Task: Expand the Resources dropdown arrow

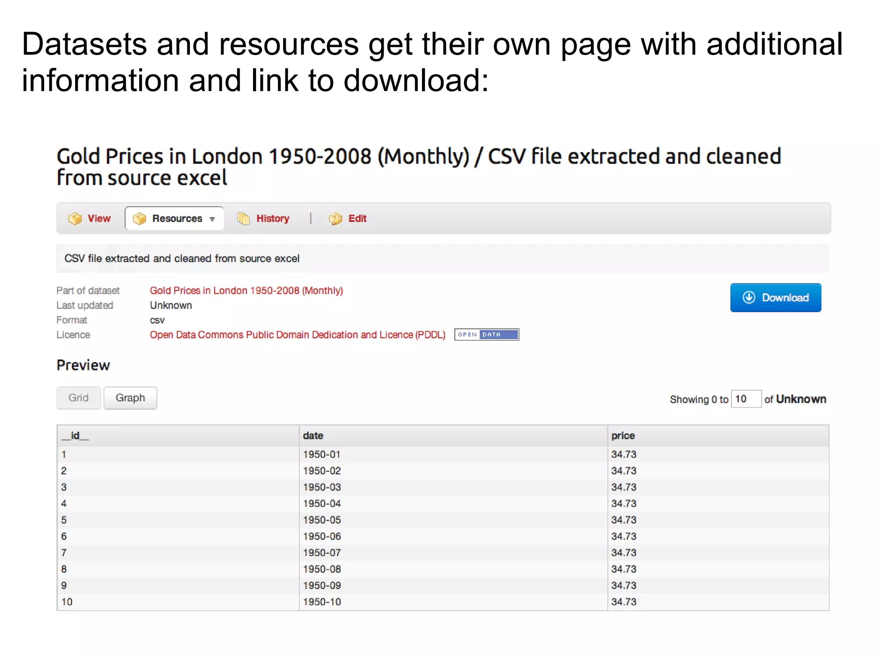Action: [x=212, y=219]
